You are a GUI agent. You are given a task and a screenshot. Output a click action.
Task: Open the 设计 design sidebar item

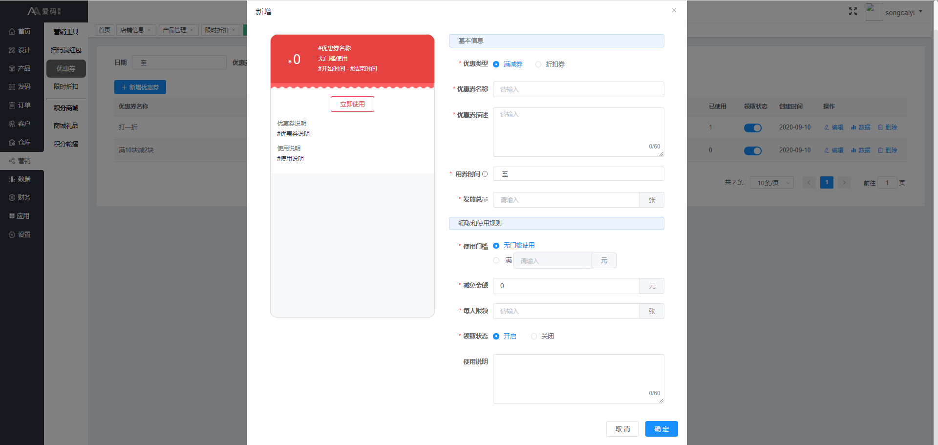[x=20, y=50]
